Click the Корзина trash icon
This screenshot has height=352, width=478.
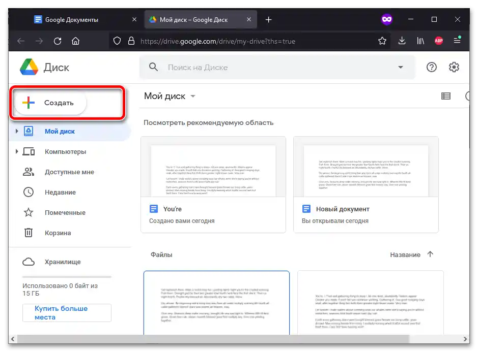(x=29, y=233)
